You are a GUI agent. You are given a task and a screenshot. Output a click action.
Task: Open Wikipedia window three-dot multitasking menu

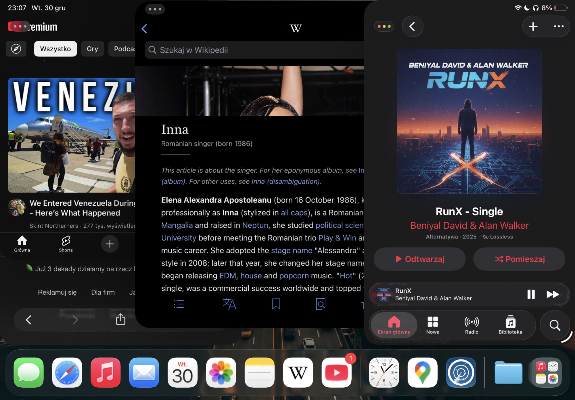(x=155, y=9)
